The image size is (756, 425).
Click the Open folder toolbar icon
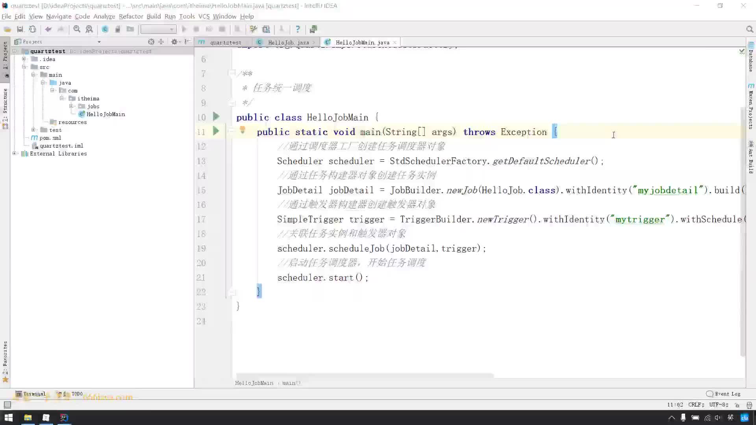[x=7, y=29]
